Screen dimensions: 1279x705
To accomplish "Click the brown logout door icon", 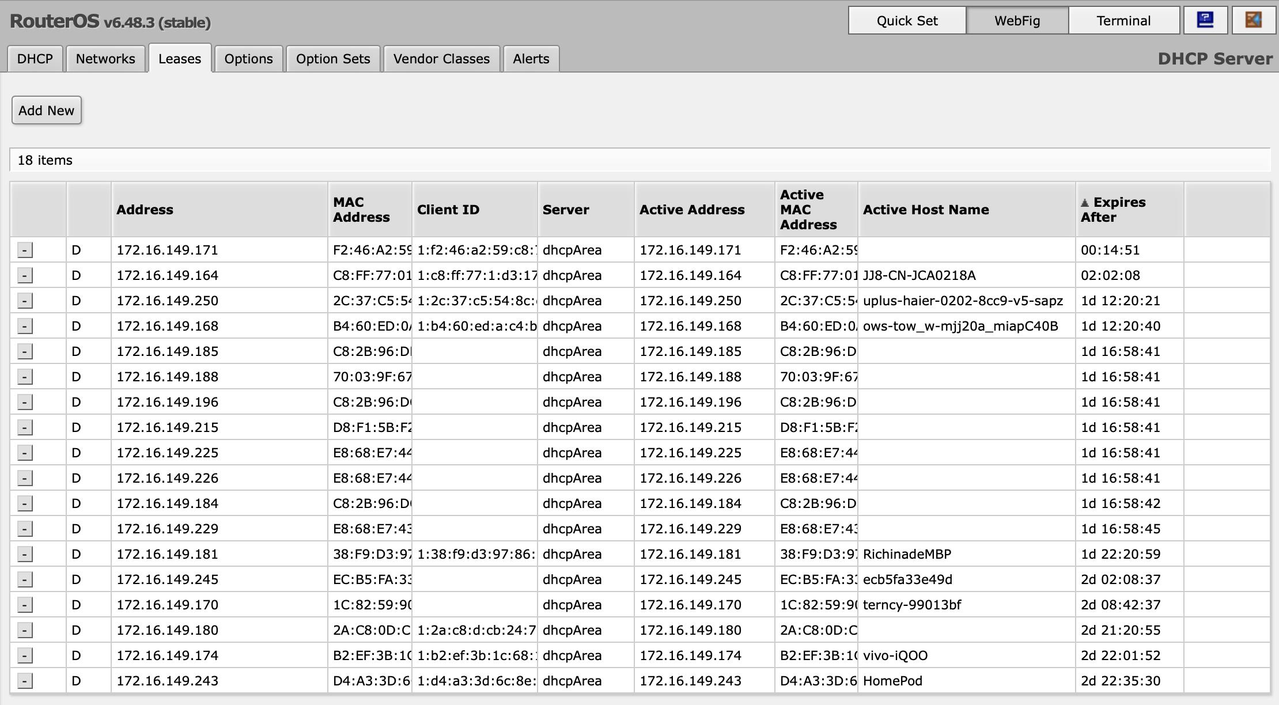I will [1254, 21].
